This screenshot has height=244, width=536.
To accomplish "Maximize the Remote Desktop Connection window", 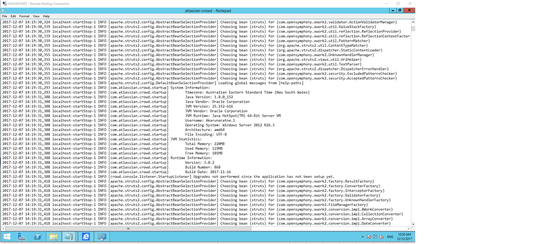I will coord(398,3).
